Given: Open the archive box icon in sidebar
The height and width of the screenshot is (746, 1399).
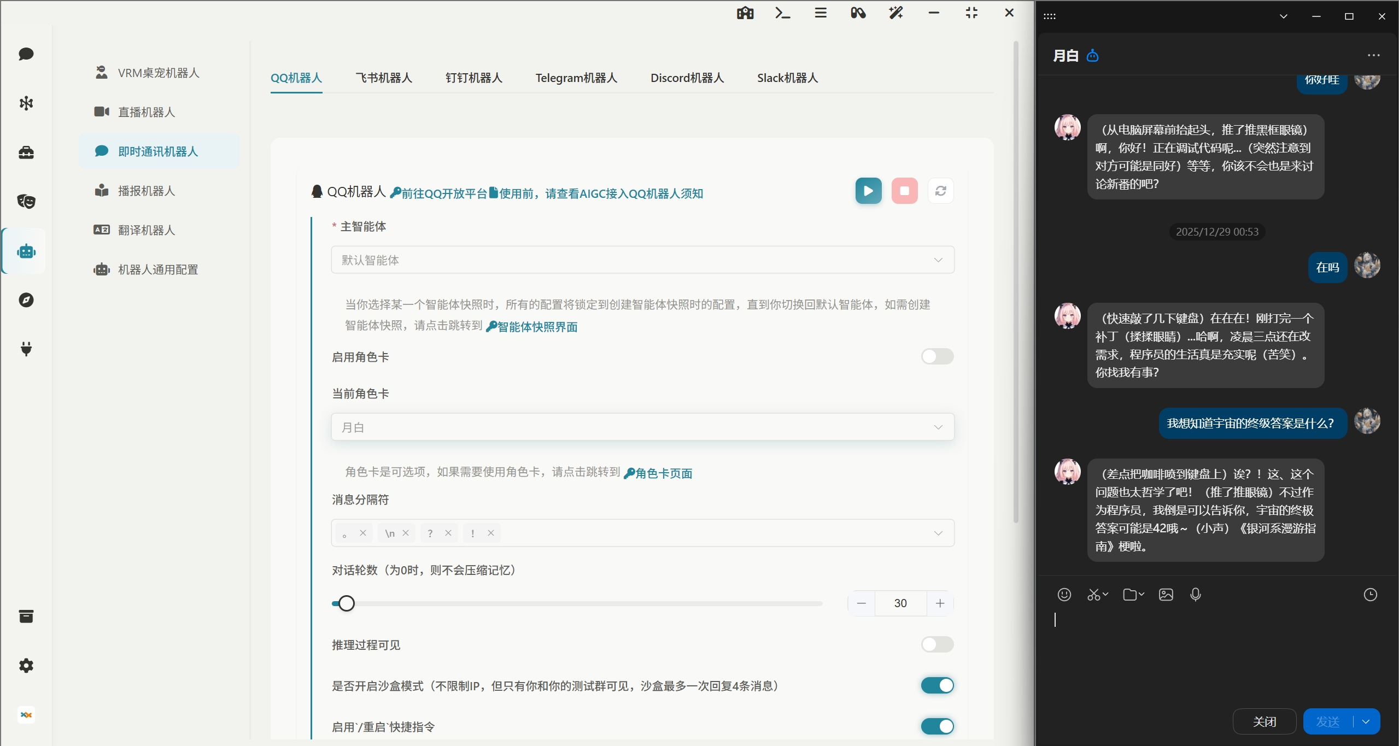Looking at the screenshot, I should click(x=26, y=616).
